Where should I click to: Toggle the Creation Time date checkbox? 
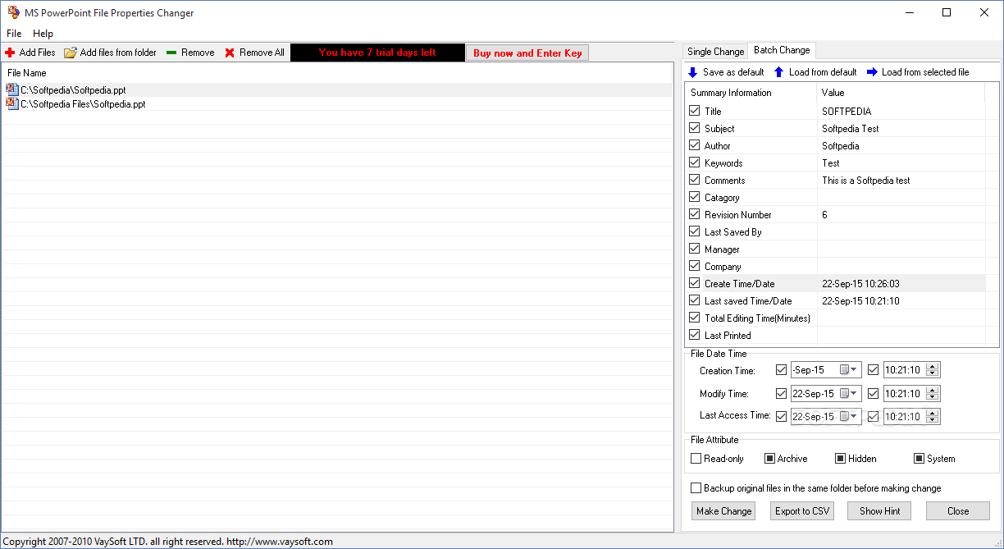point(781,370)
